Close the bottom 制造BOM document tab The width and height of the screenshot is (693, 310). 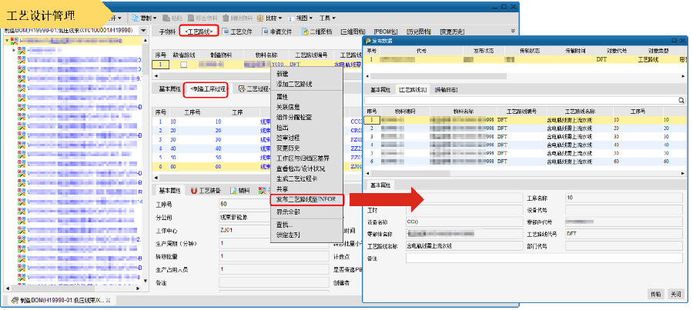[108, 301]
